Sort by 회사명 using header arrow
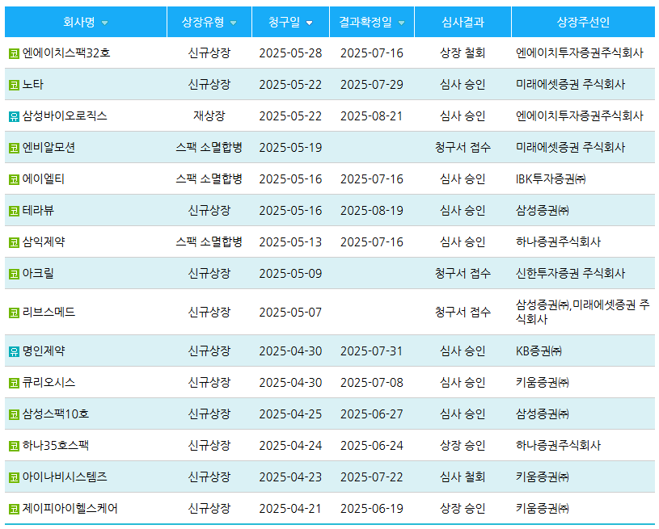This screenshot has height=529, width=659. click(104, 23)
